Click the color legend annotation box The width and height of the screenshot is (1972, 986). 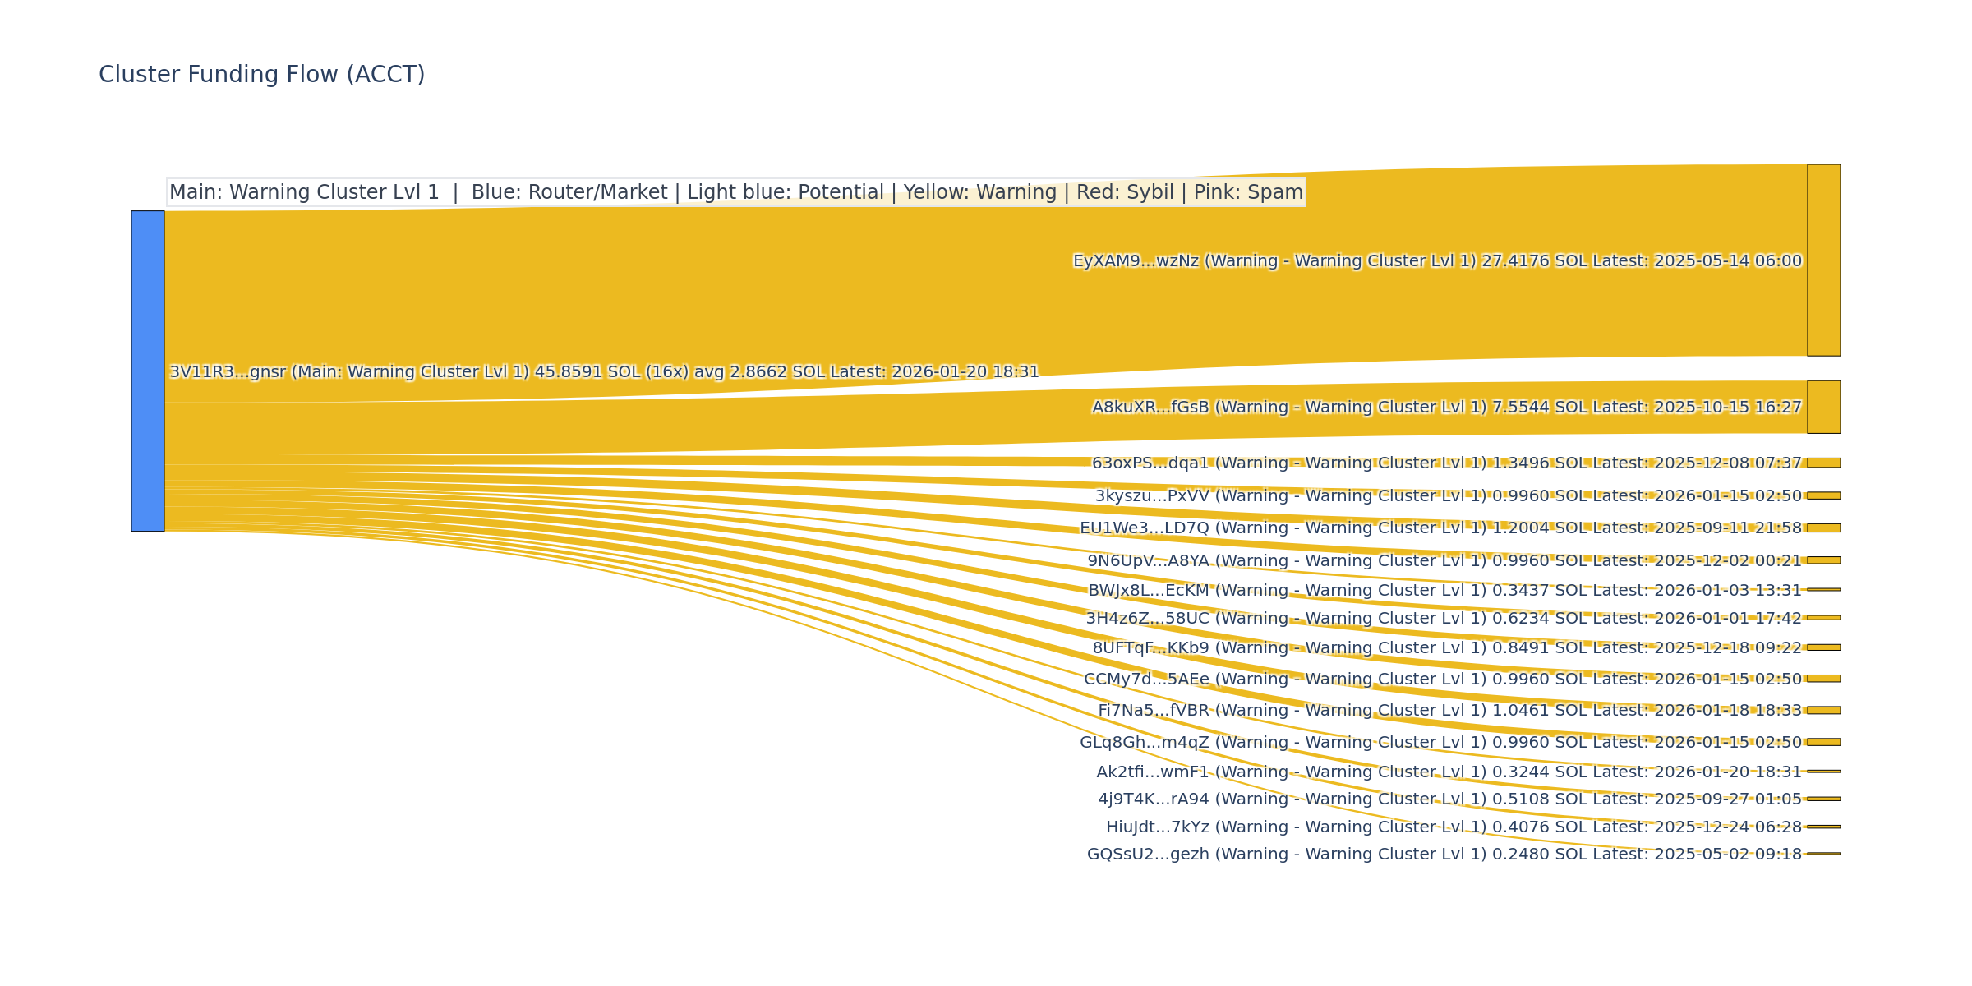point(735,192)
